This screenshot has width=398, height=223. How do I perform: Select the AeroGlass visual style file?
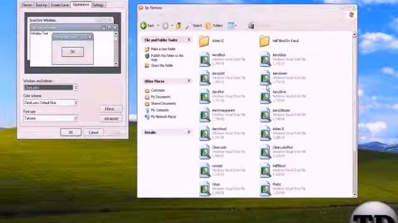(283, 59)
